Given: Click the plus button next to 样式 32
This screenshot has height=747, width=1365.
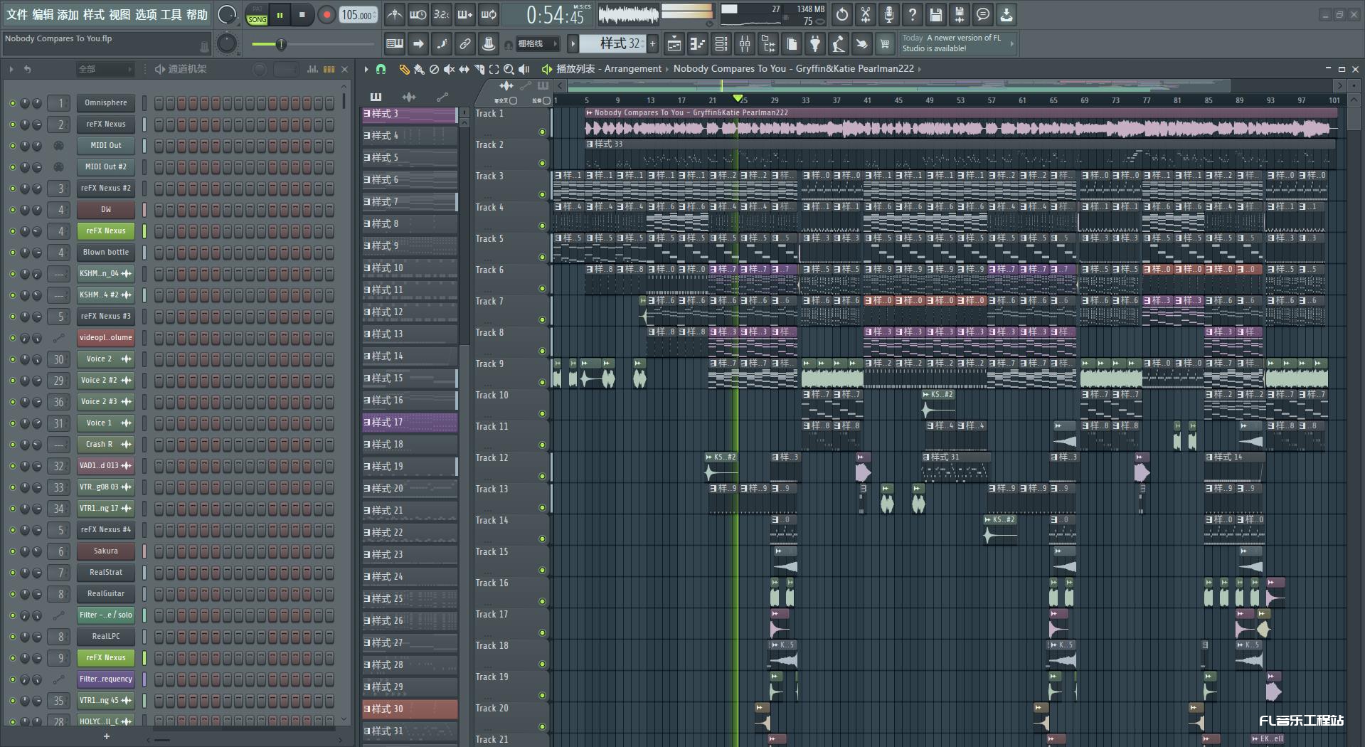Looking at the screenshot, I should (x=652, y=44).
